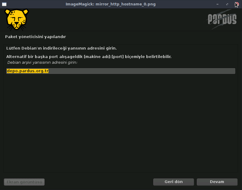242x190 pixels.
Task: Minimize the ImageMagick window
Action: (217, 4)
